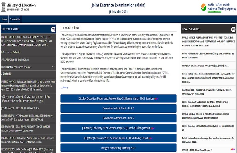Click Download Admit Card - Link 1
237x153 pixels.
[118, 108]
